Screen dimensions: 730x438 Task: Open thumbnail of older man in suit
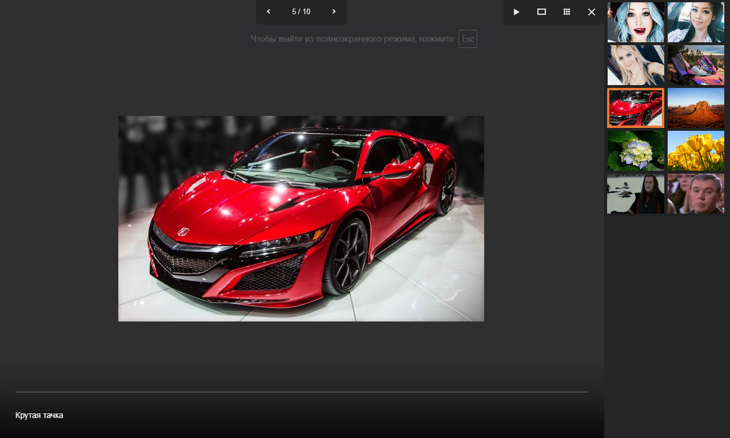click(x=696, y=194)
